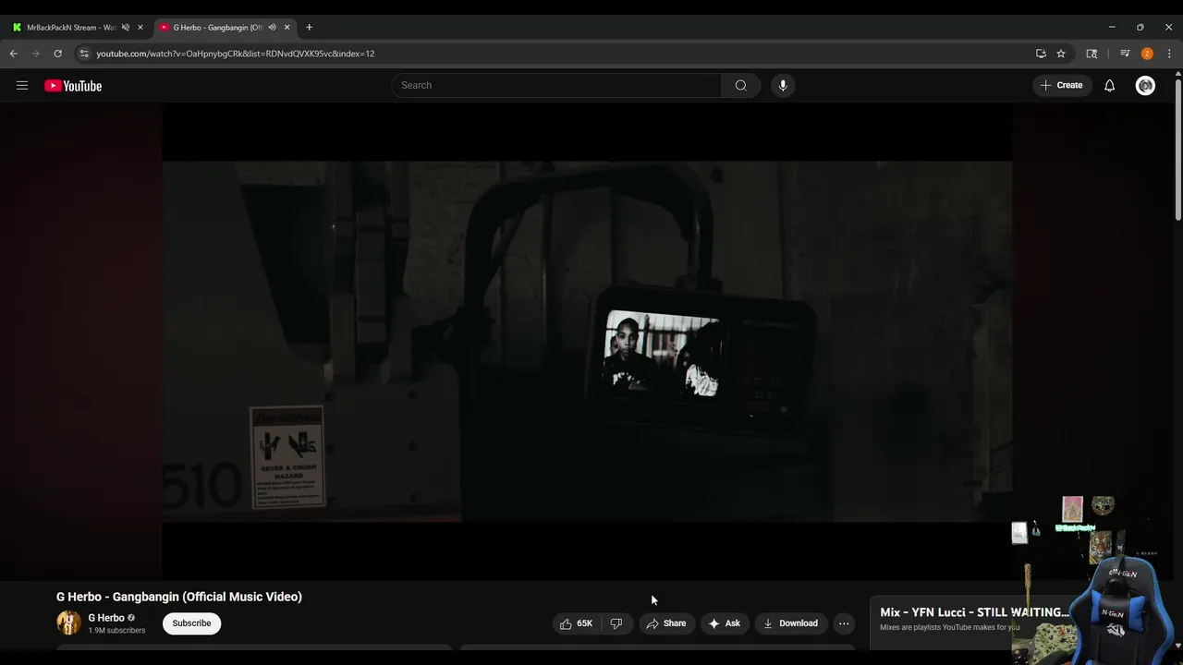1183x665 pixels.
Task: Go back to previous page
Action: (x=14, y=54)
